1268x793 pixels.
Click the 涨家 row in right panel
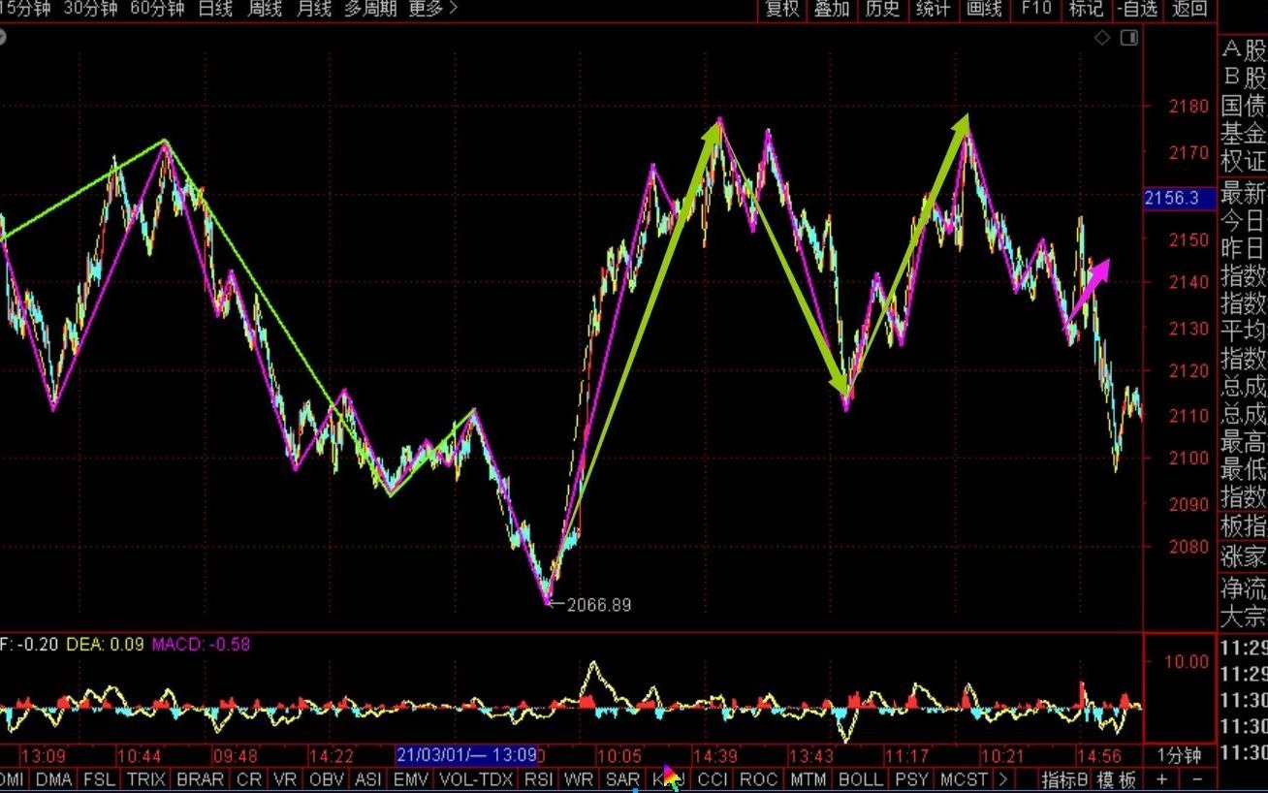point(1244,556)
